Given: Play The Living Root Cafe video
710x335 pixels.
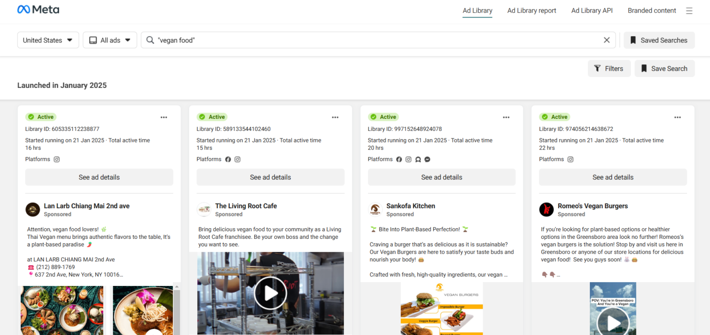Looking at the screenshot, I should pos(270,293).
